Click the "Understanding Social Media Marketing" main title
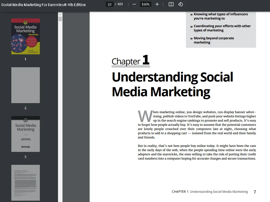The image size is (270, 202). tap(172, 84)
